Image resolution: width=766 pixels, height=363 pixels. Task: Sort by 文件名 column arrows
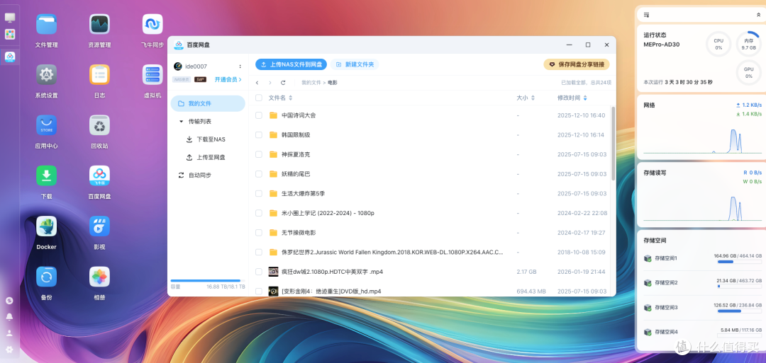coord(291,98)
